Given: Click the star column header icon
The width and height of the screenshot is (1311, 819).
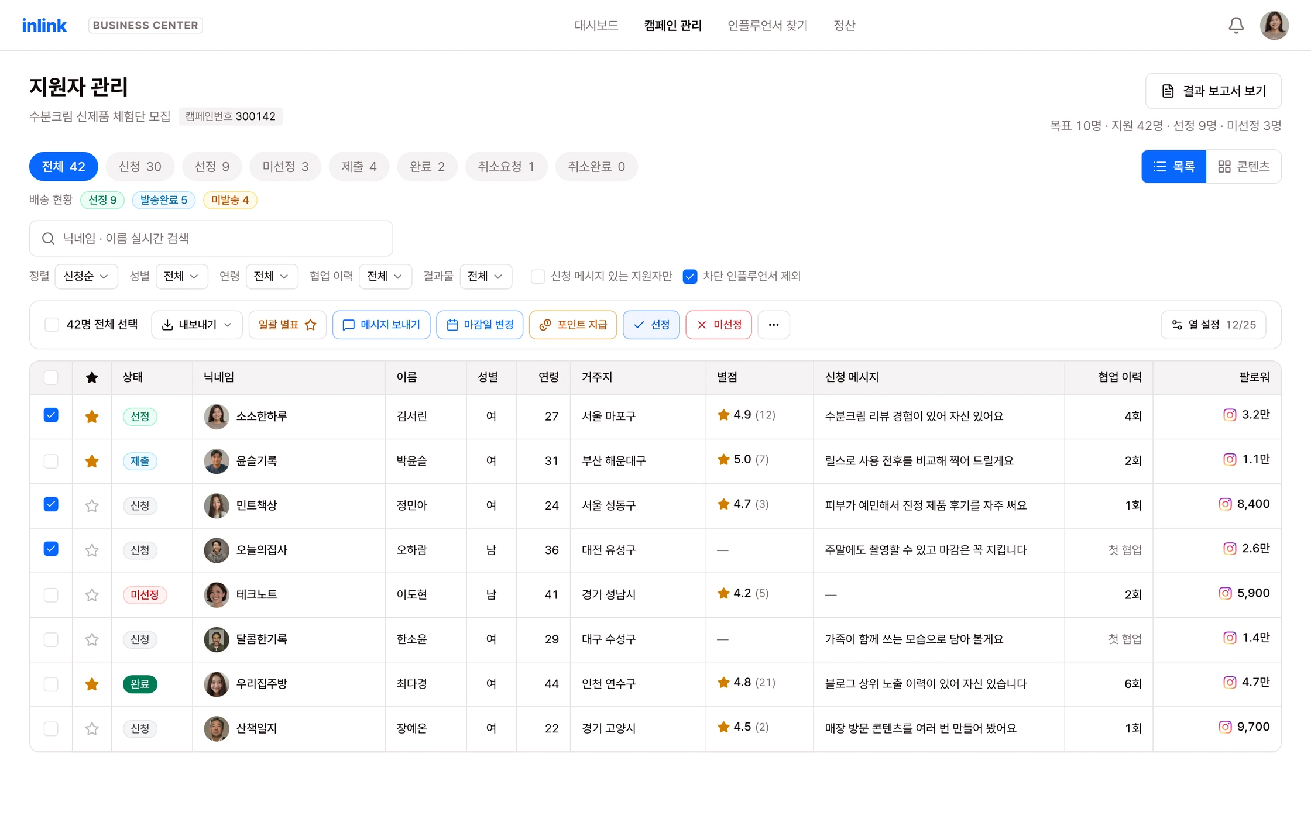Looking at the screenshot, I should pos(92,377).
